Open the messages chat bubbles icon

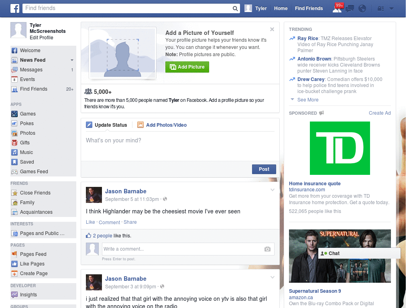pyautogui.click(x=350, y=9)
